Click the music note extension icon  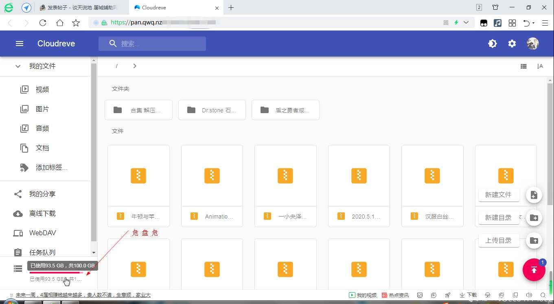click(x=497, y=23)
